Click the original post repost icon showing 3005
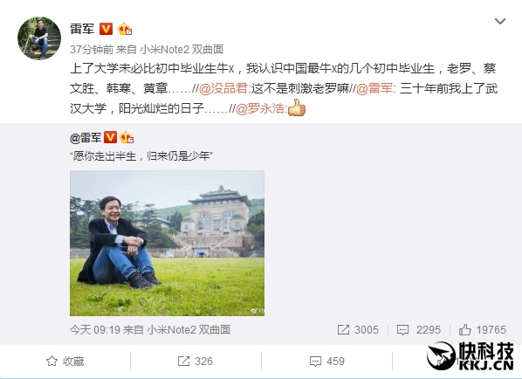This screenshot has width=522, height=379. tap(358, 330)
